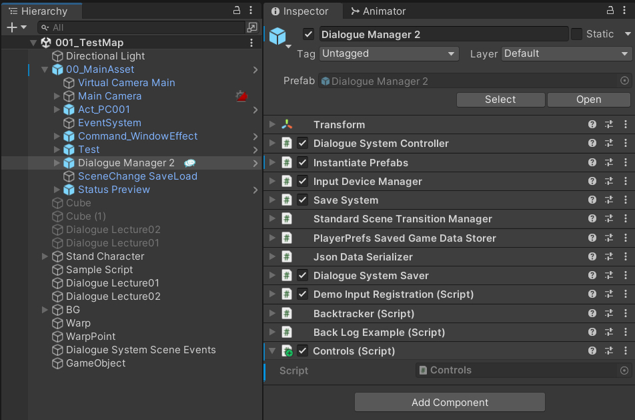Open help for Save System component
The width and height of the screenshot is (635, 420).
(592, 200)
